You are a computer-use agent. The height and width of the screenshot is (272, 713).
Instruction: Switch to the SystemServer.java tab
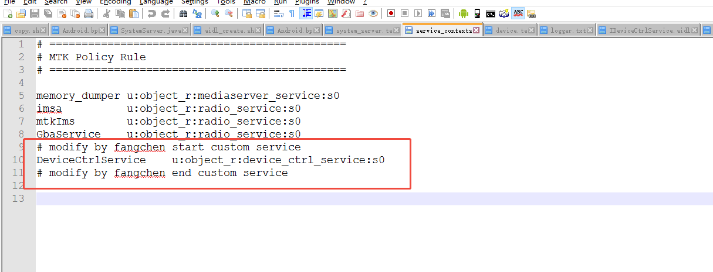point(149,30)
